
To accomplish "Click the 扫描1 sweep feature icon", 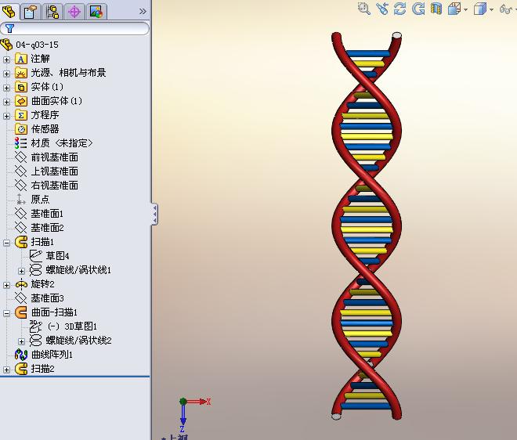I will point(21,242).
